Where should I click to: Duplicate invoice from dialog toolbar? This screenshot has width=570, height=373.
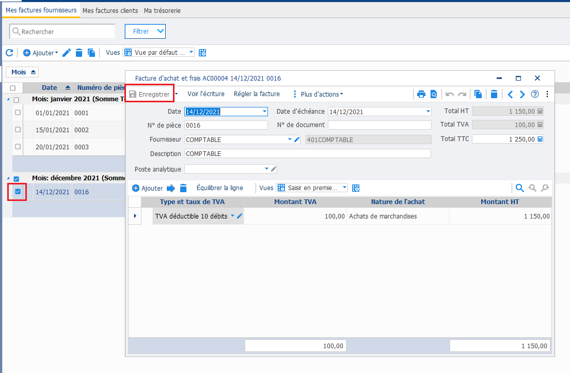click(479, 94)
